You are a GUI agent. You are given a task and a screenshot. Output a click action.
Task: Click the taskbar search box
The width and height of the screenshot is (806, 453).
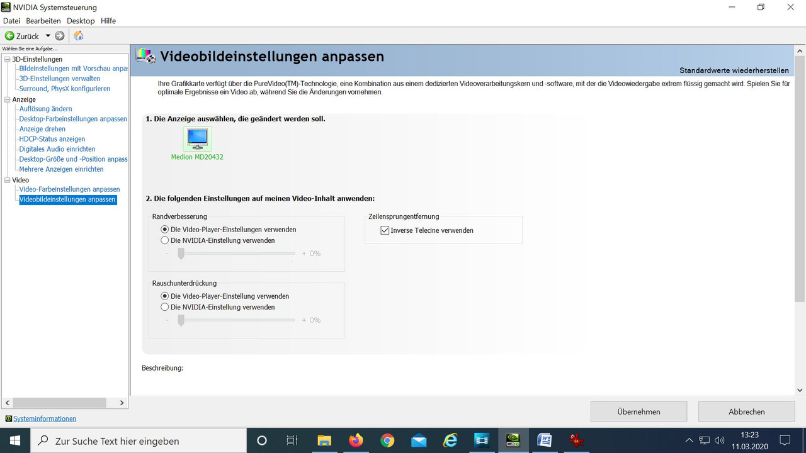coord(138,440)
